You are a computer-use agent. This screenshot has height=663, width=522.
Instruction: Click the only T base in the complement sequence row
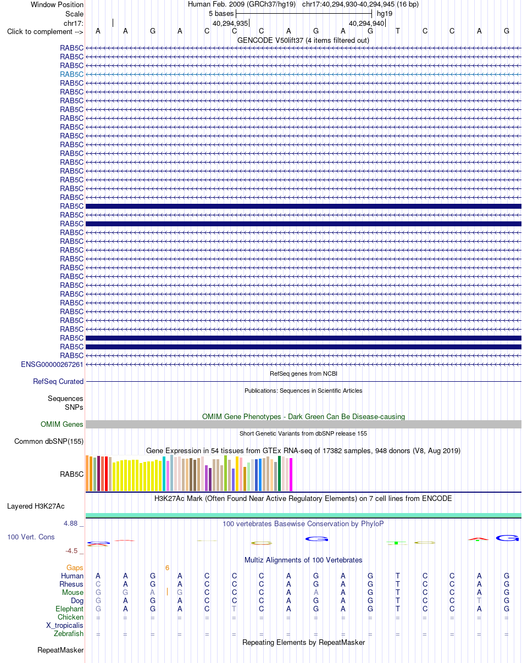click(x=398, y=31)
